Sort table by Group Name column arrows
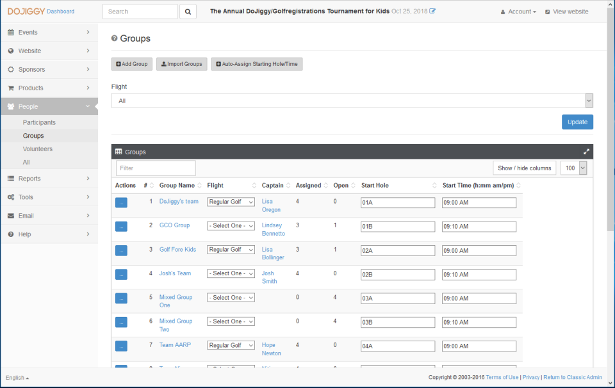Screen dimensions: 615x388 pos(201,186)
